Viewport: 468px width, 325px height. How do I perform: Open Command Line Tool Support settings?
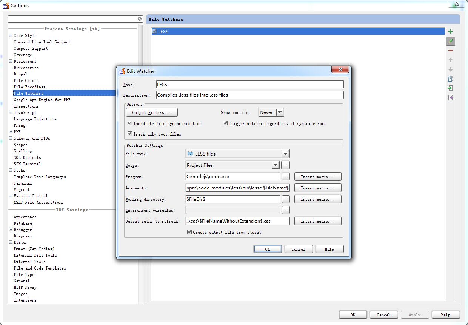[x=42, y=42]
